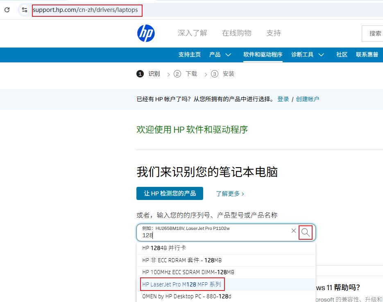Expand the 产品 dropdown menu
The width and height of the screenshot is (383, 302).
pyautogui.click(x=220, y=54)
